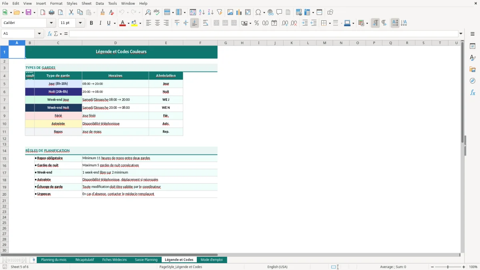Select the 'Nuit (20h-8h)' cell
The height and width of the screenshot is (270, 480).
[58, 92]
